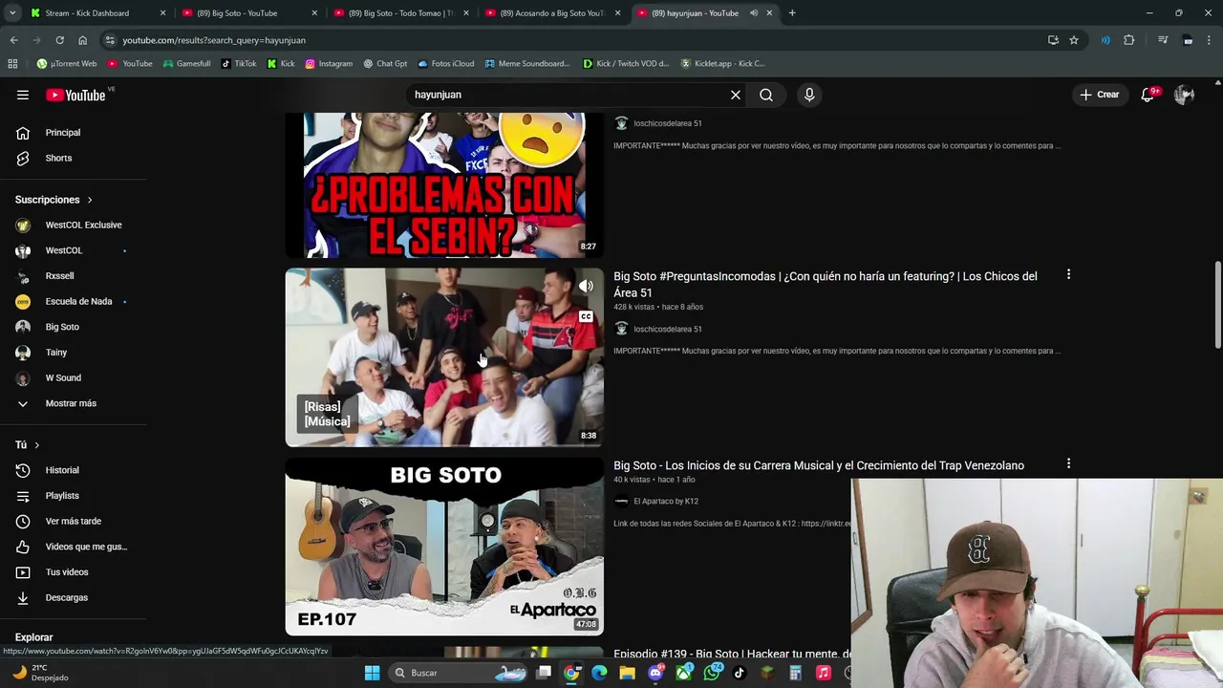
Task: Open the YouTube hamburger guide menu
Action: (x=23, y=95)
